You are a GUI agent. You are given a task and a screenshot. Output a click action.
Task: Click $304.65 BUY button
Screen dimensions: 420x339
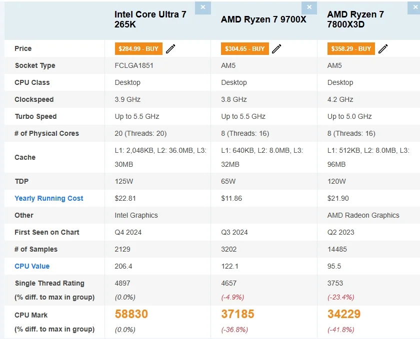(244, 49)
